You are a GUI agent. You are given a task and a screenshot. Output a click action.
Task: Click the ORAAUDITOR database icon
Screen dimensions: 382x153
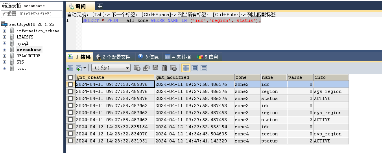pyautogui.click(x=12, y=56)
